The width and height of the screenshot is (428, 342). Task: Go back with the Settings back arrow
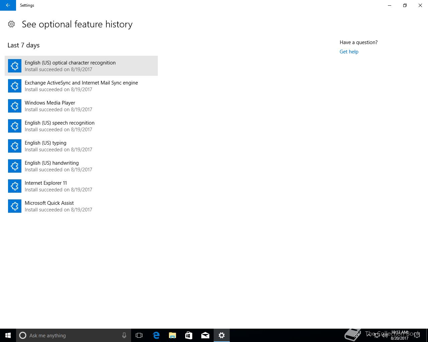[x=8, y=5]
